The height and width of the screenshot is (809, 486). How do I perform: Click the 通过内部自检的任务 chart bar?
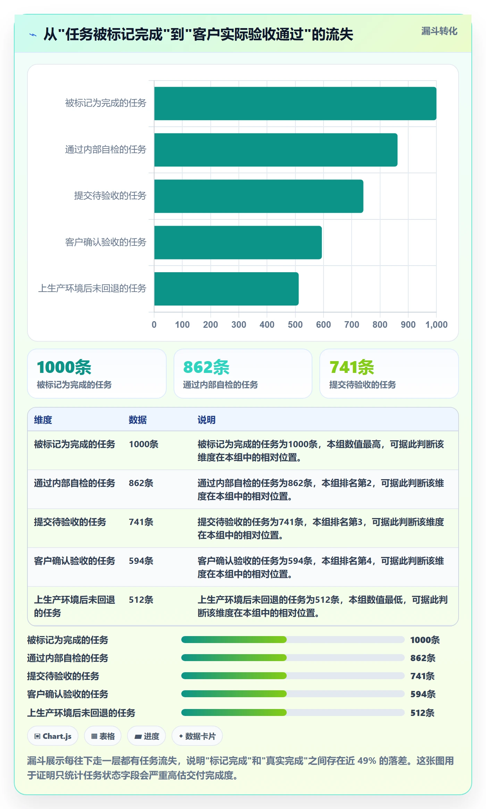[276, 150]
